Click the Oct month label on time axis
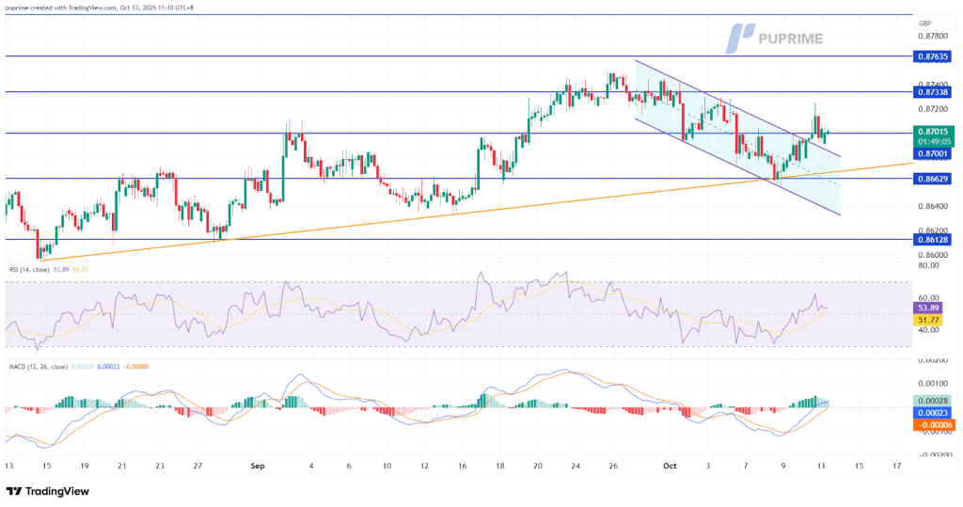The width and height of the screenshot is (963, 507). (670, 466)
